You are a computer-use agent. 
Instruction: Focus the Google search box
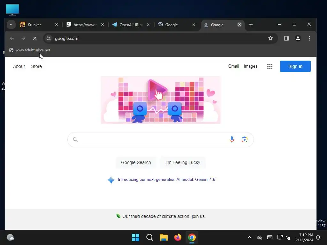(x=161, y=140)
